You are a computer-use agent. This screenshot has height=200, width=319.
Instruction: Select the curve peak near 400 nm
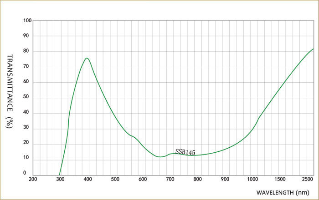(x=87, y=58)
